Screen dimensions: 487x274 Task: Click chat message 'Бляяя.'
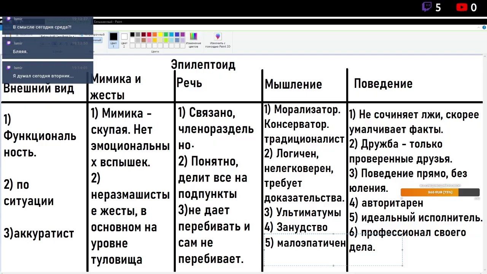(x=20, y=51)
